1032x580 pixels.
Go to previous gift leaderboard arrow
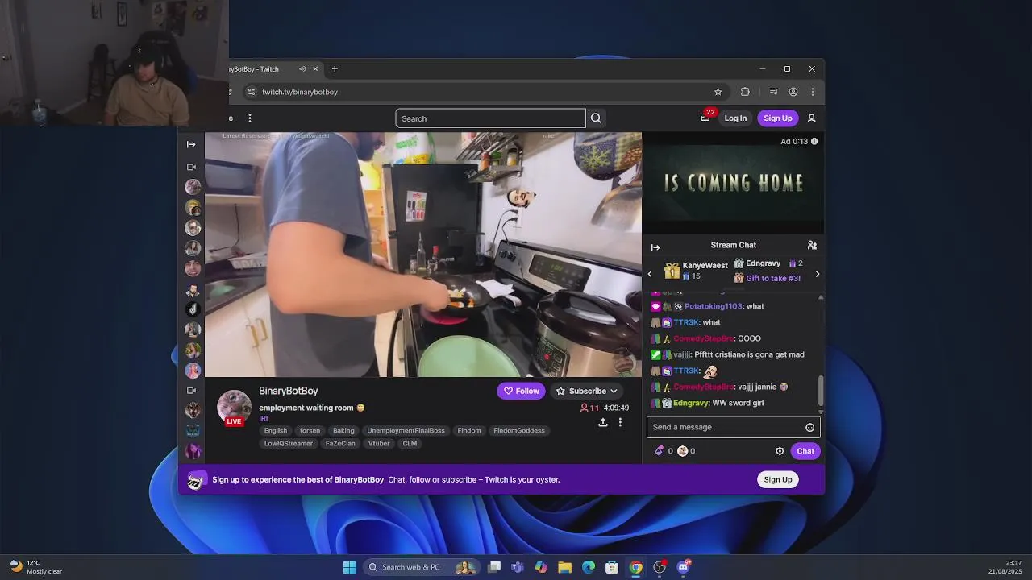pos(650,274)
